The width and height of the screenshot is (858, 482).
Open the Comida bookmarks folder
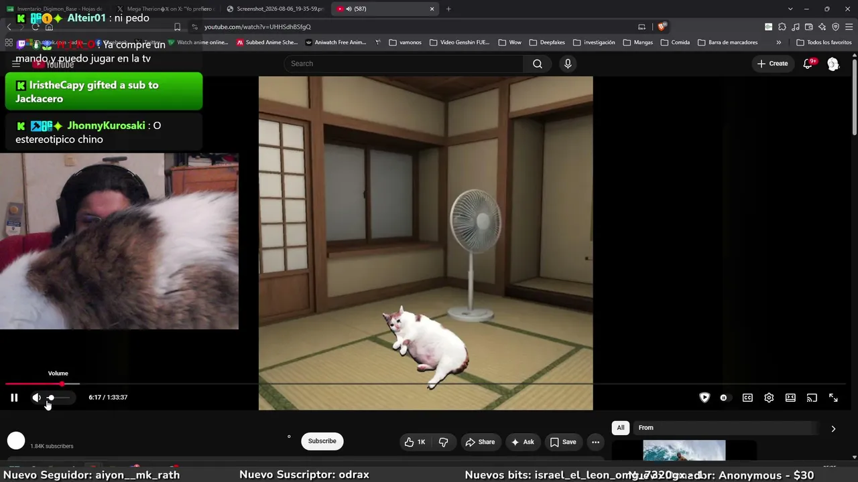675,42
